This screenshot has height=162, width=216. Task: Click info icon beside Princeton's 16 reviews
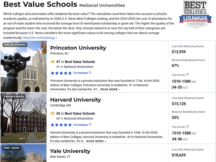click(90, 73)
